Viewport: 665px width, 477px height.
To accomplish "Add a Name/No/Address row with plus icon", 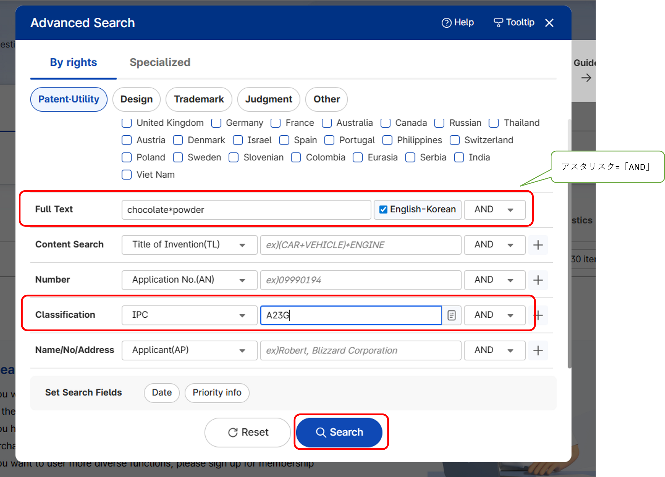I will coord(538,350).
